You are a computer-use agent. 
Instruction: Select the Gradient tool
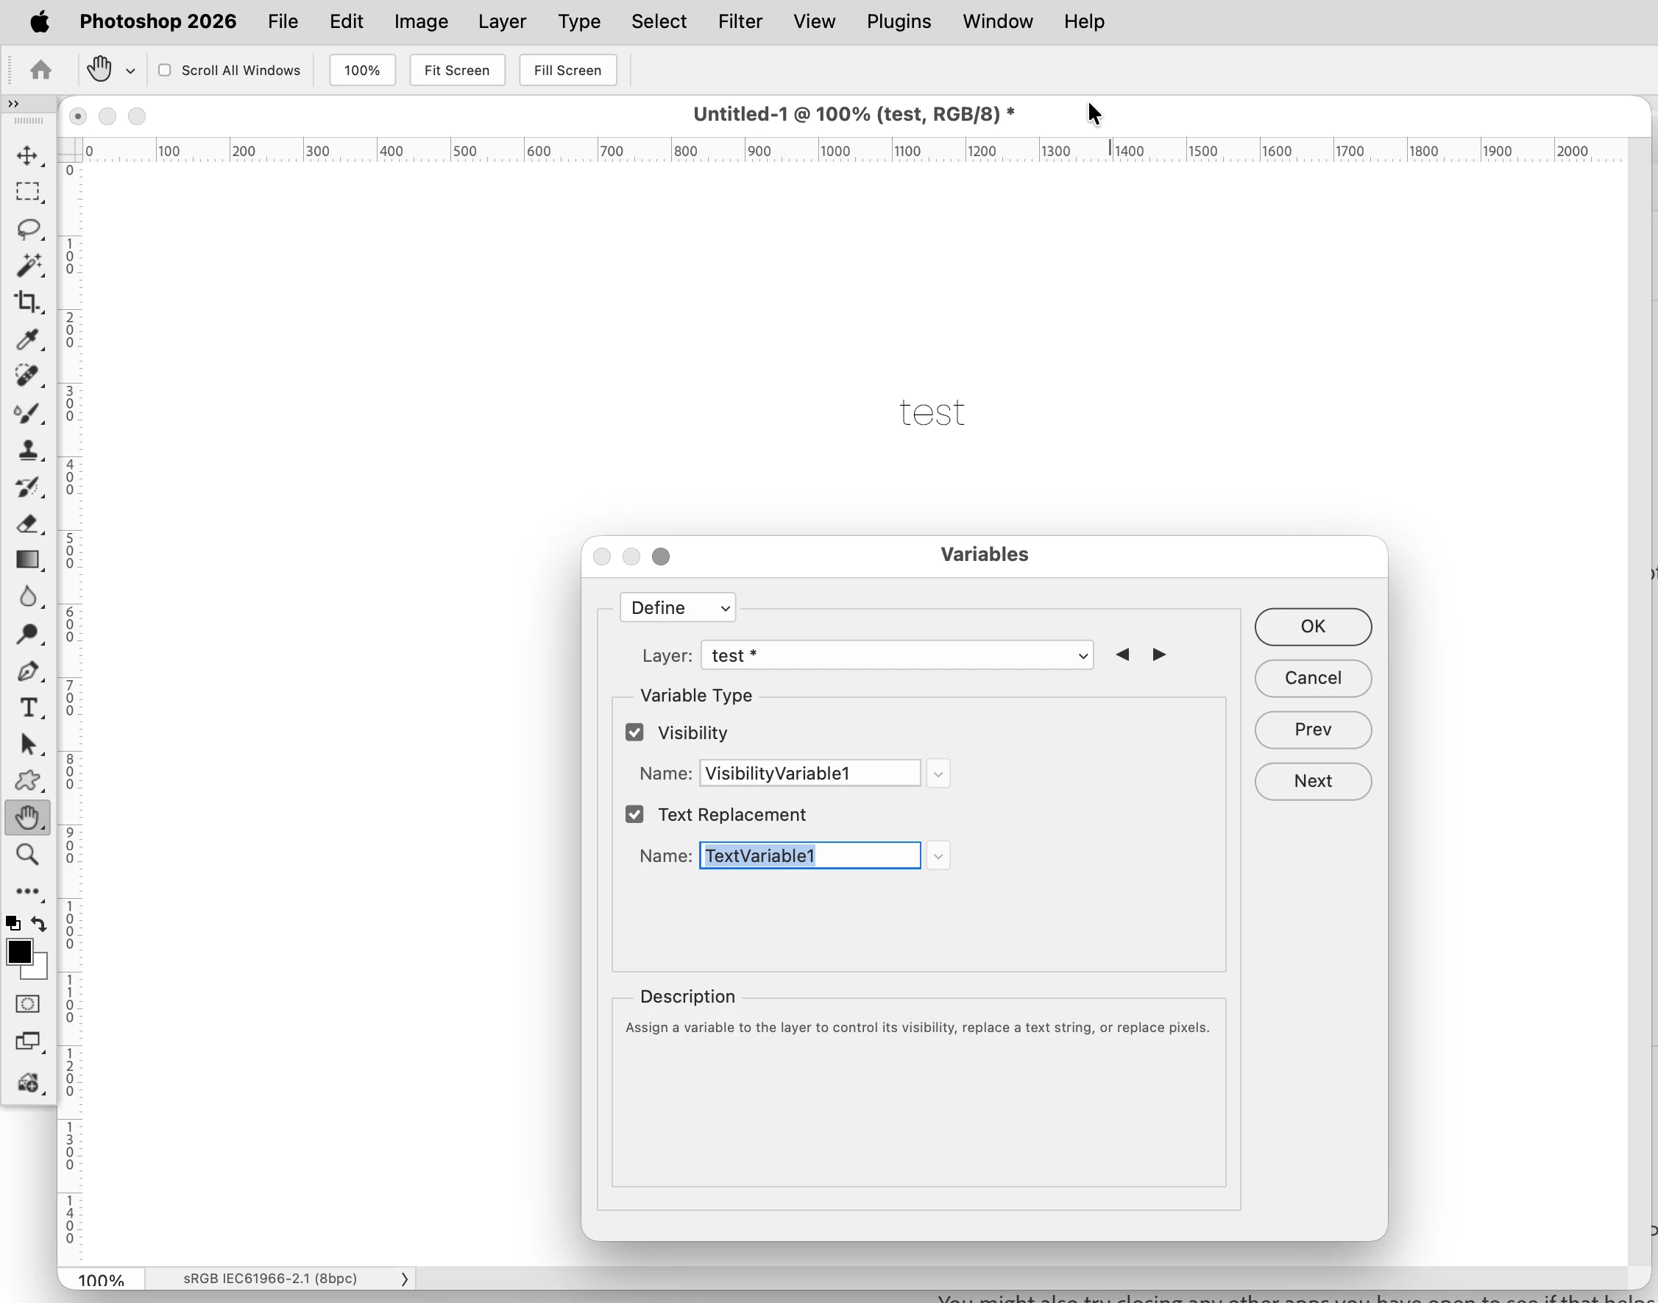pyautogui.click(x=27, y=560)
